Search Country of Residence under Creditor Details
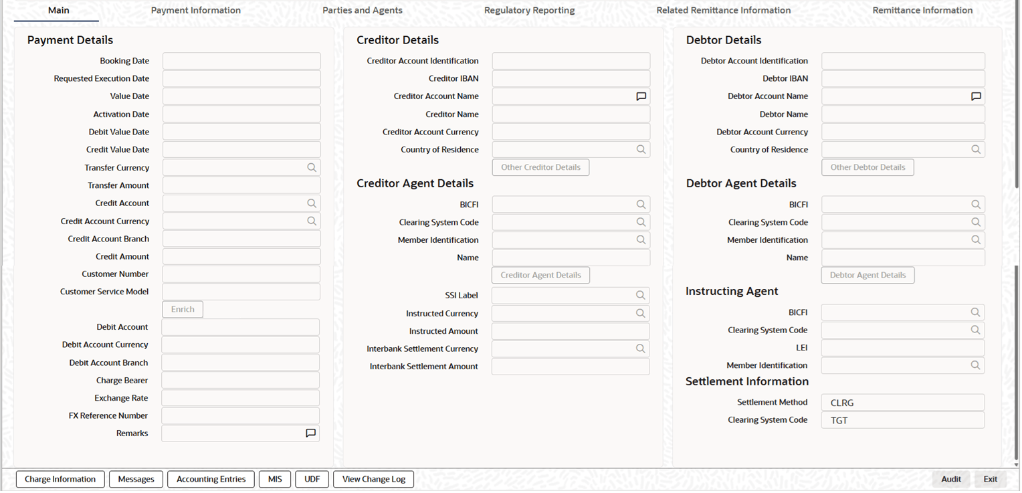The width and height of the screenshot is (1022, 493). coord(641,150)
